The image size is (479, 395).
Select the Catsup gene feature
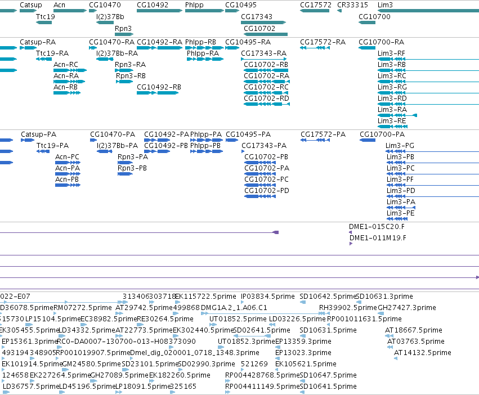coord(28,11)
